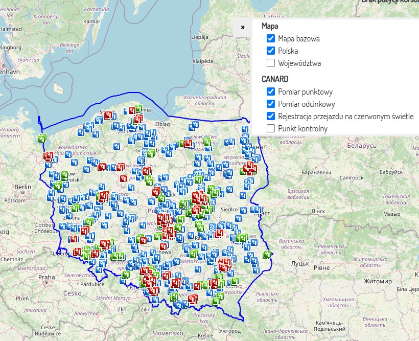Uncheck the Mapa bazowa layer
419x341 pixels.
coord(271,38)
